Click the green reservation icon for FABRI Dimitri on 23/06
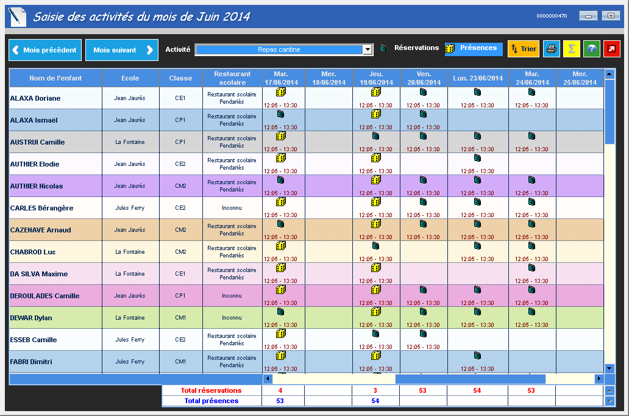Screen dimensions: 629x416 [477, 355]
